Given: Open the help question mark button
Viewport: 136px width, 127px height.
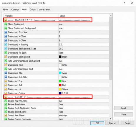Looking at the screenshot, I should (x=124, y=3).
